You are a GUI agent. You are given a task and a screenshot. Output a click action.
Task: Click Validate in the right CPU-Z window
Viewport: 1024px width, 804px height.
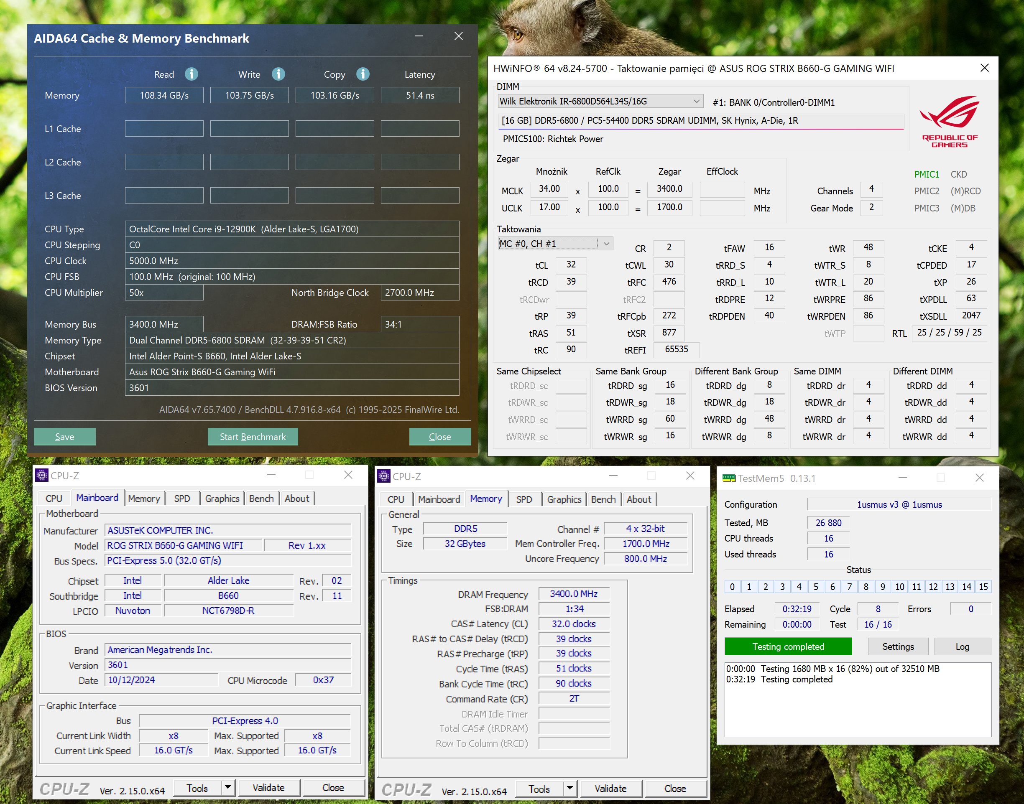(610, 789)
